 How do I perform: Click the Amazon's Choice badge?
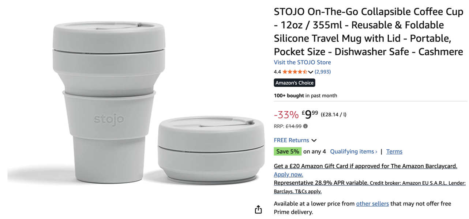[x=294, y=83]
